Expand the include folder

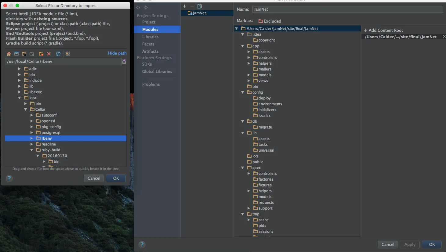[20, 81]
